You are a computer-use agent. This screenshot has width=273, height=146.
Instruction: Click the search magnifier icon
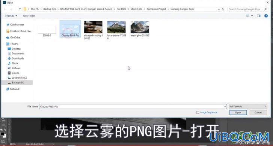pos(265,9)
